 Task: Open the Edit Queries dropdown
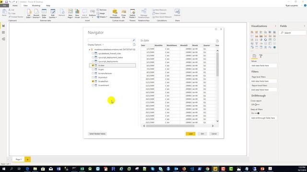click(x=53, y=13)
